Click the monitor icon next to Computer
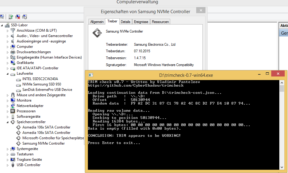 (13, 47)
